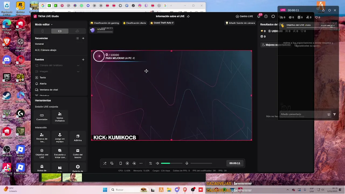Select dual screen layout mode
The image size is (345, 194).
pos(77,31)
